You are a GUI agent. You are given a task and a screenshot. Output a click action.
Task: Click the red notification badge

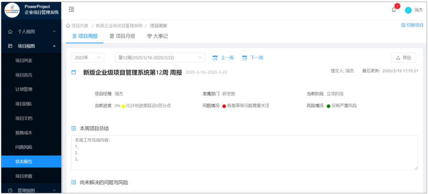[x=397, y=6]
